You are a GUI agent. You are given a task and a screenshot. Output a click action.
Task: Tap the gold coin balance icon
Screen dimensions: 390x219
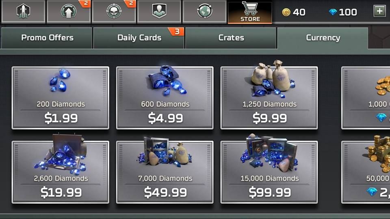(286, 12)
